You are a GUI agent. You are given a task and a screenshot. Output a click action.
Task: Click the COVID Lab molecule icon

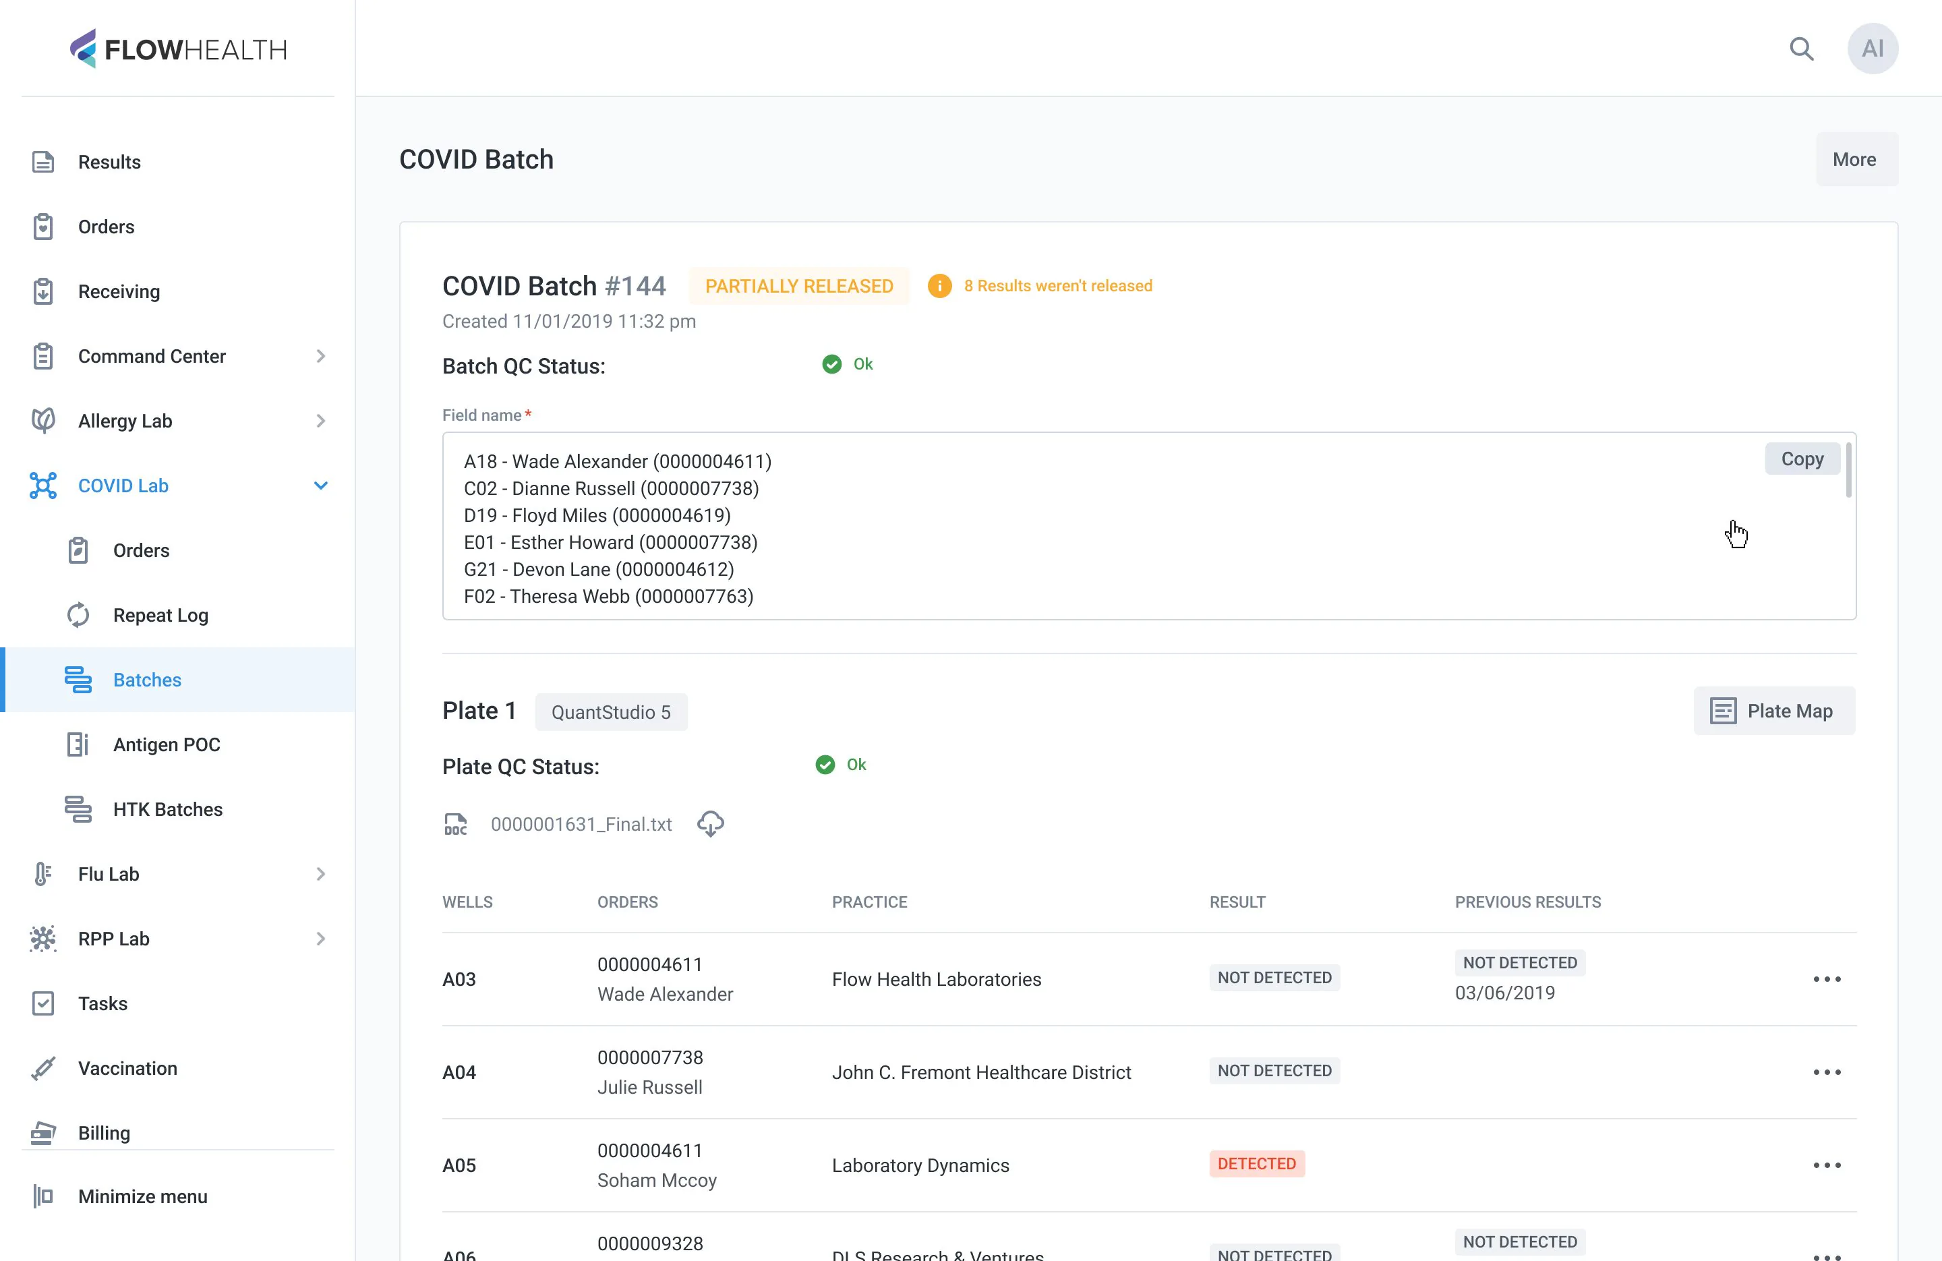point(42,486)
